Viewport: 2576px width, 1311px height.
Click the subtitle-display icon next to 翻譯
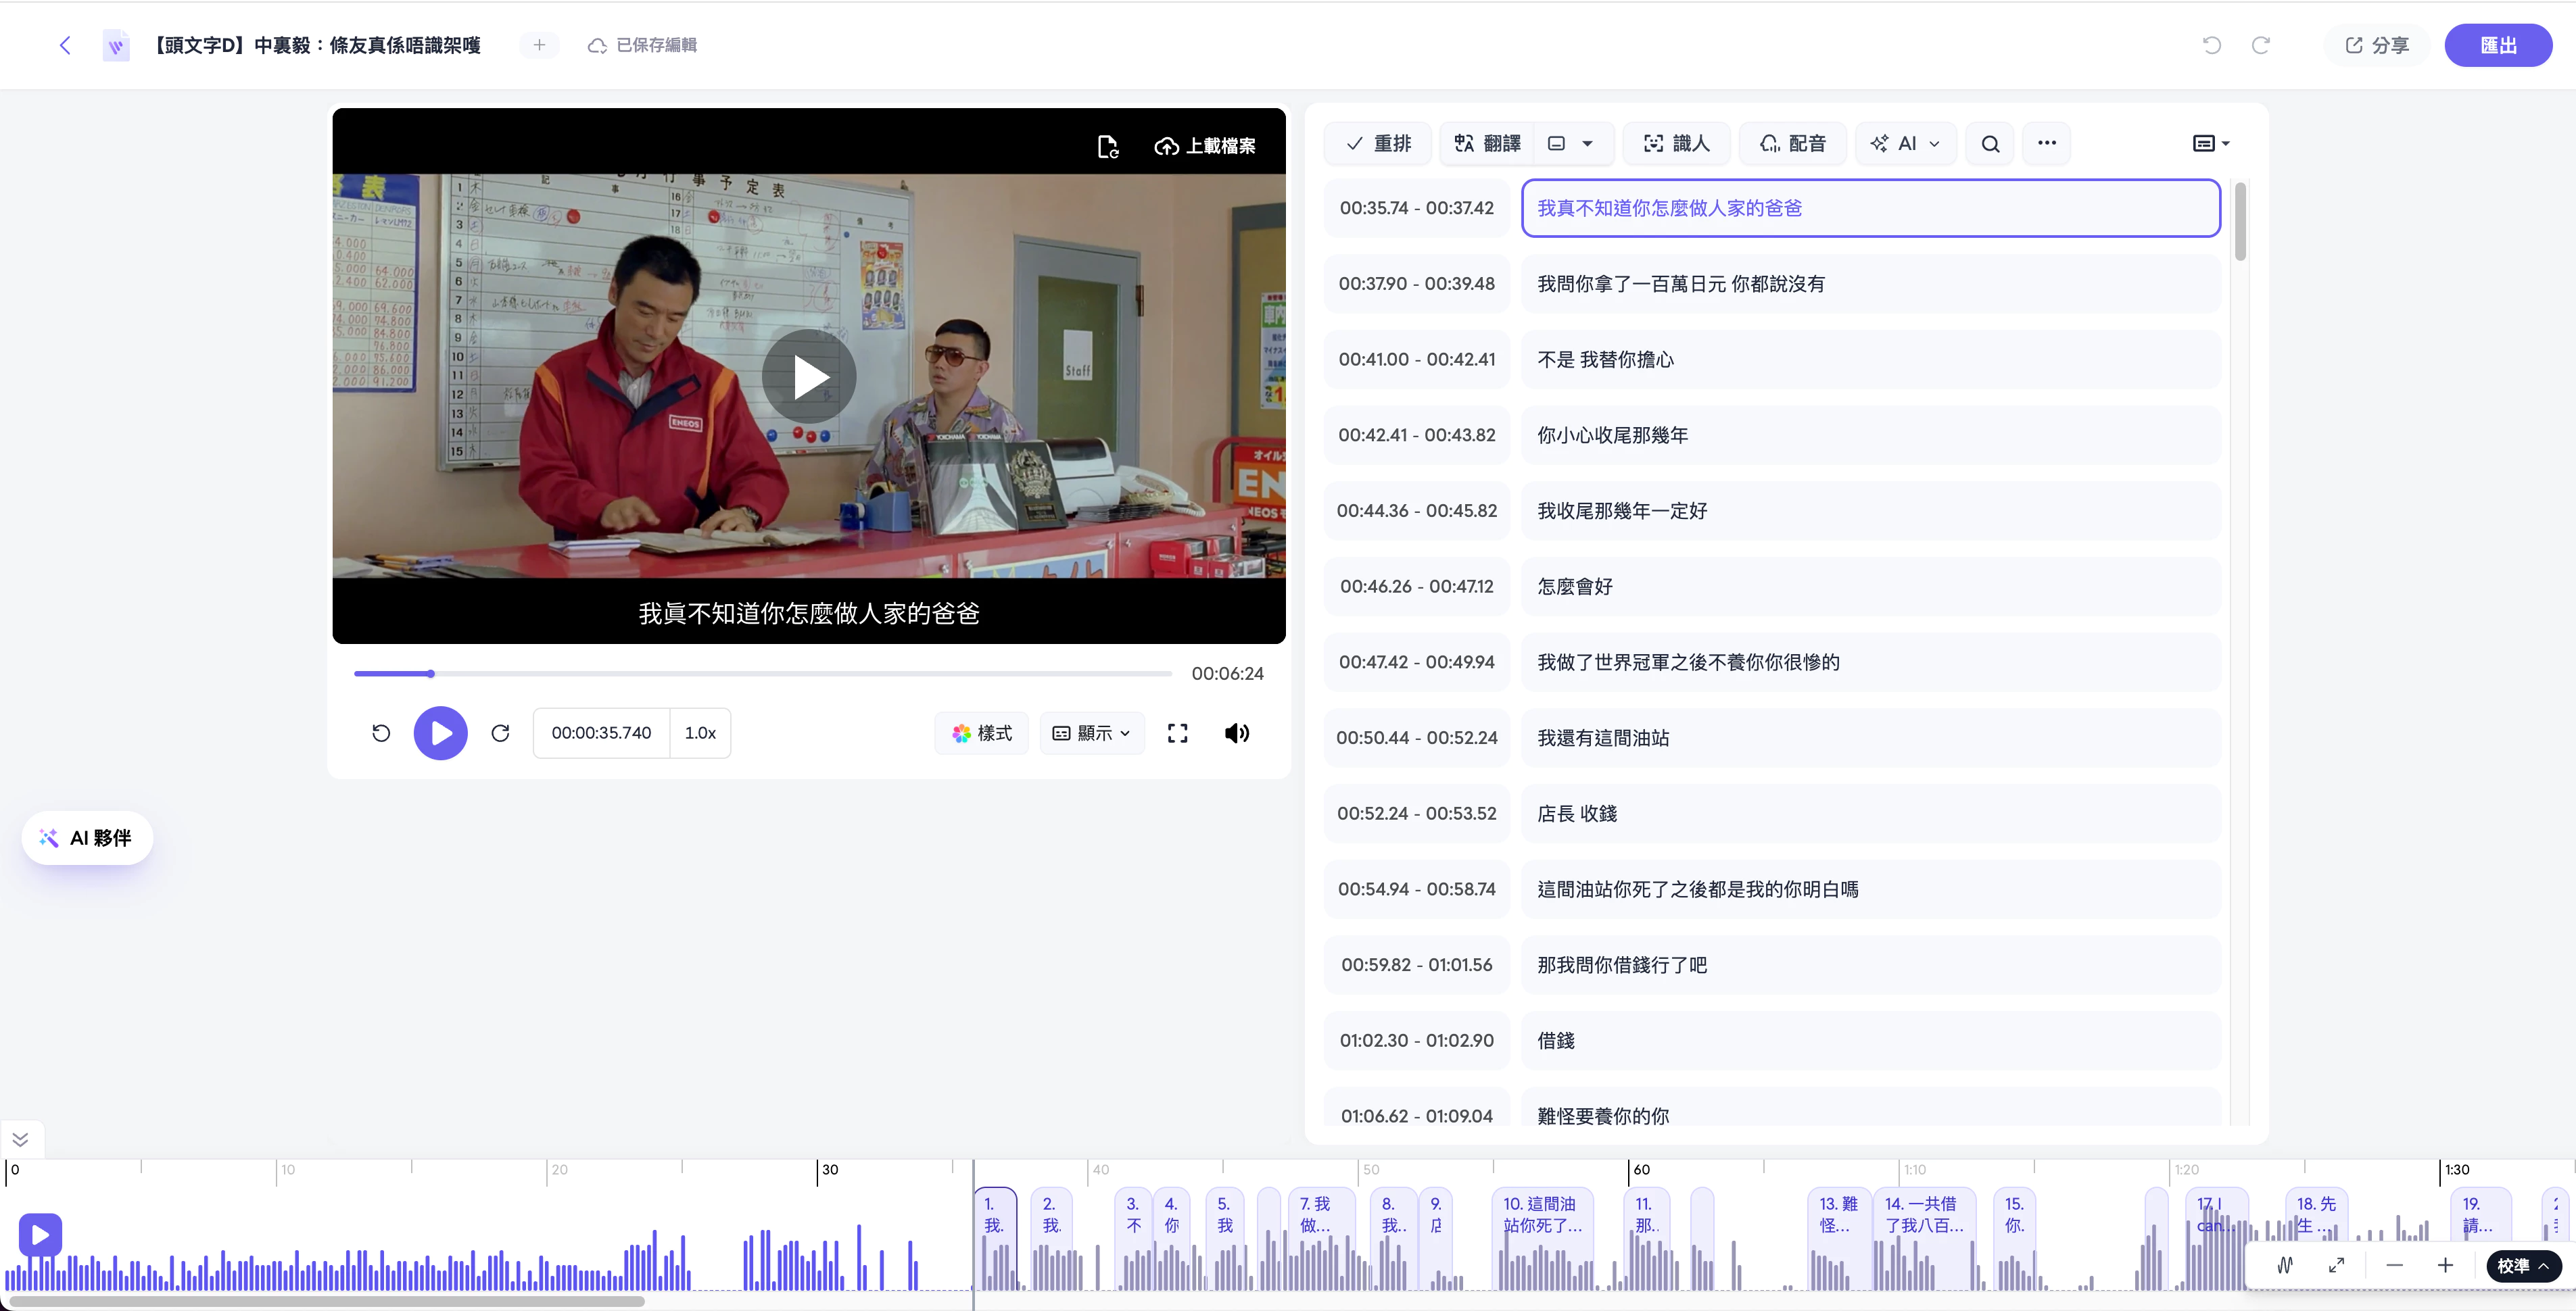(x=1556, y=144)
